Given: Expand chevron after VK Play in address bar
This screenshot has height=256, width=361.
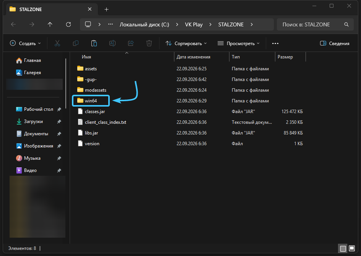Looking at the screenshot, I should click(x=210, y=24).
